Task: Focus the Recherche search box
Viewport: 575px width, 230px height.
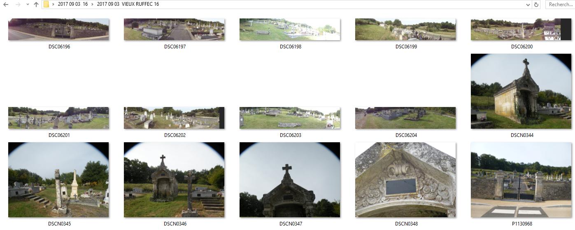Action: [560, 5]
